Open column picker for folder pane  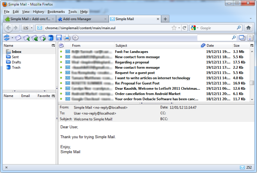click(x=53, y=46)
